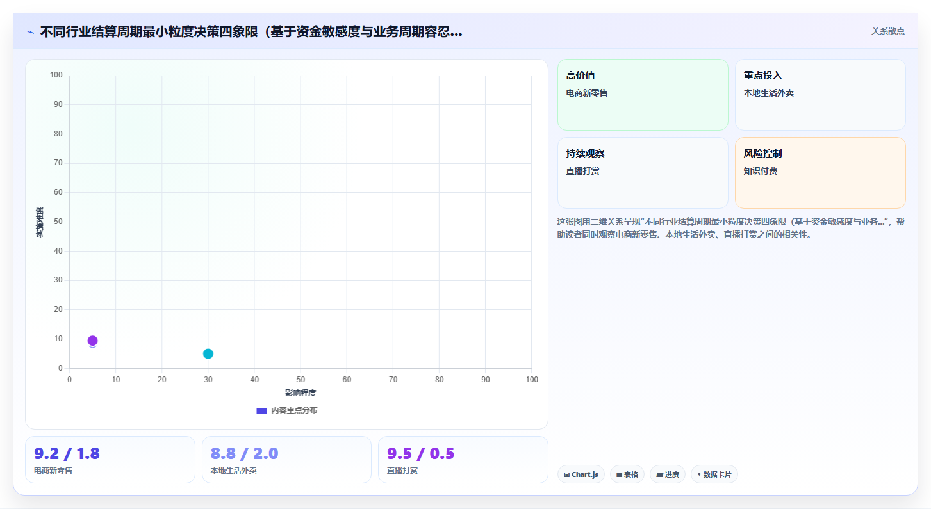Click the purple scatter data point

coord(92,341)
